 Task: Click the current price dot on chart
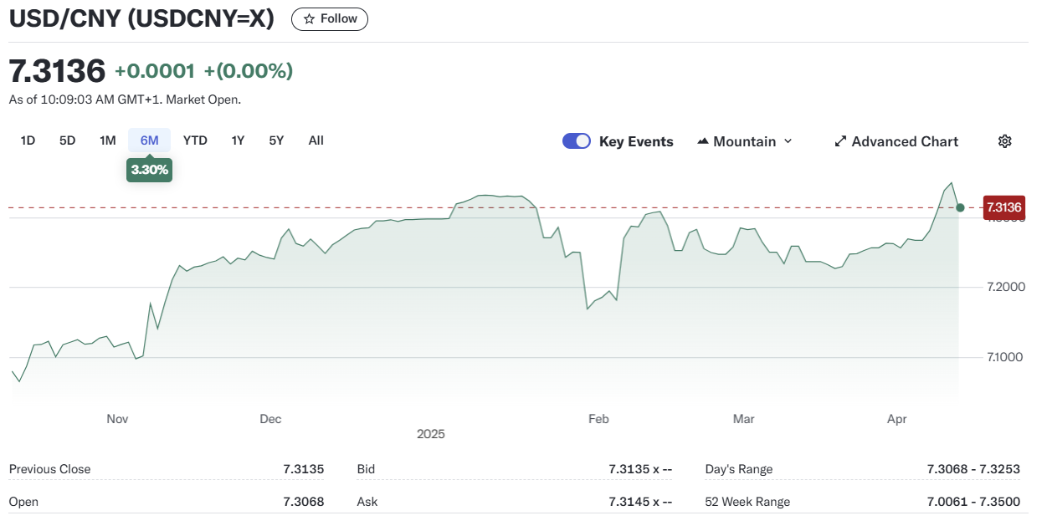point(960,207)
